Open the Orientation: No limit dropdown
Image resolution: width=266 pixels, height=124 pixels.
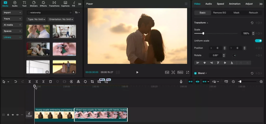pyautogui.click(x=61, y=19)
